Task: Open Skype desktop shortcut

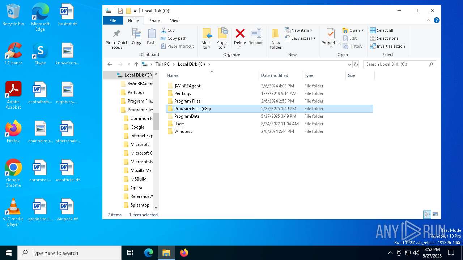Action: click(40, 54)
